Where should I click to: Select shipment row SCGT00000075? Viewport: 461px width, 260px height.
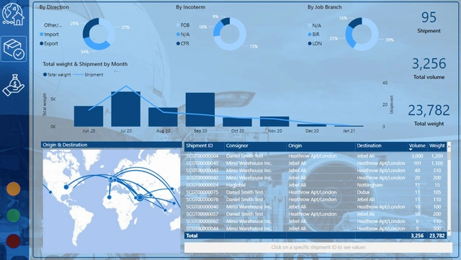point(315,192)
